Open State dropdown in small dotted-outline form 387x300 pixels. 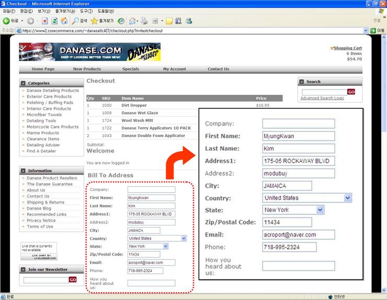click(x=166, y=246)
